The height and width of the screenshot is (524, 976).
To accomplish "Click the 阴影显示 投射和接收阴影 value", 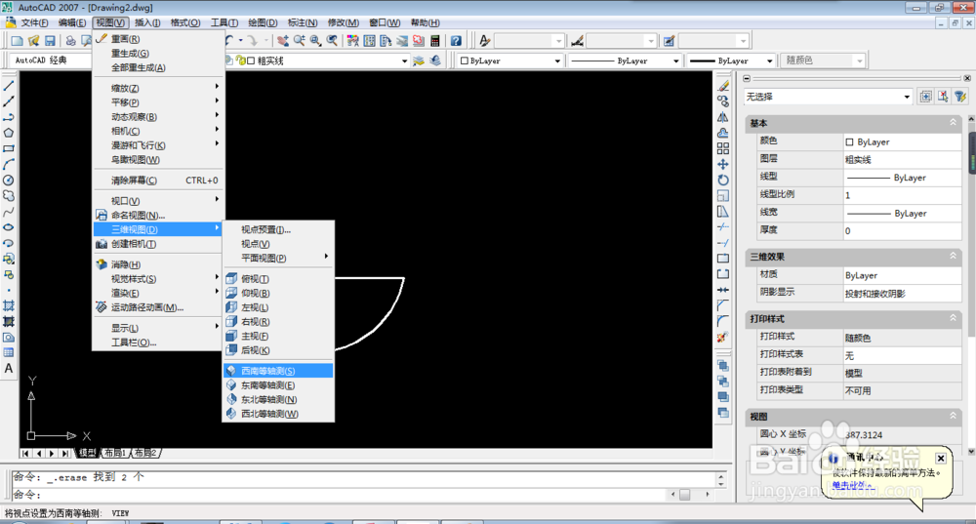I will [902, 293].
